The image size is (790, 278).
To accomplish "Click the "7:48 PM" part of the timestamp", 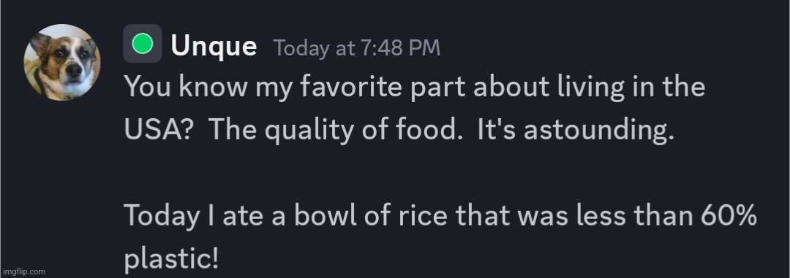I will [x=401, y=48].
